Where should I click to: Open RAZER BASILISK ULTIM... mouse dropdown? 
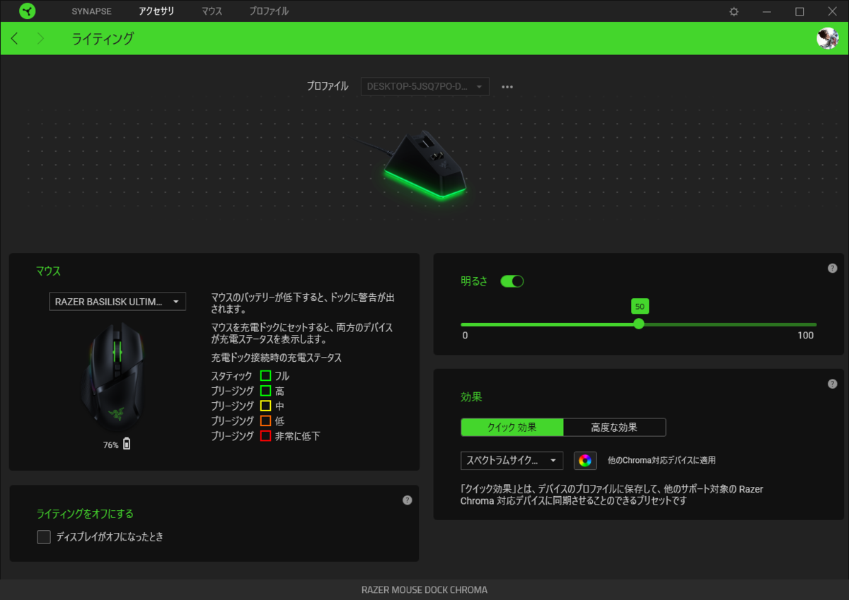(x=117, y=302)
